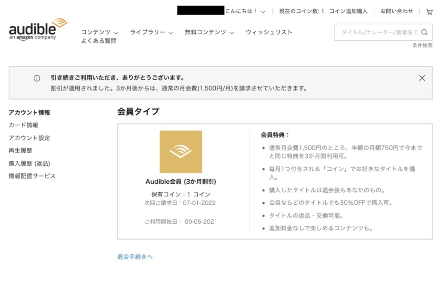Click the 退会手続きへ cancellation link
Screen dimensions: 441x287
[135, 256]
